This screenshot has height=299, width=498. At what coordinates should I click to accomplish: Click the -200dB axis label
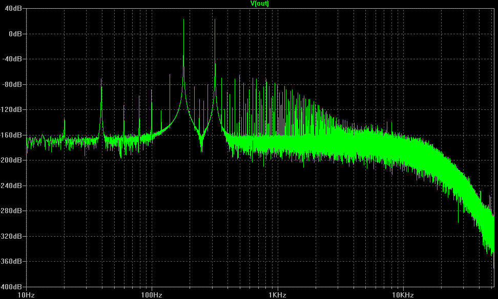click(11, 160)
